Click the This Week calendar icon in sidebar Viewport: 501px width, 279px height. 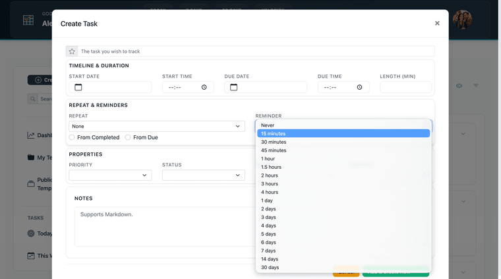point(31,256)
